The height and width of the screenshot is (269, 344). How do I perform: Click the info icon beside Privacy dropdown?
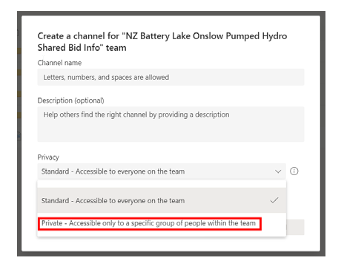(294, 171)
